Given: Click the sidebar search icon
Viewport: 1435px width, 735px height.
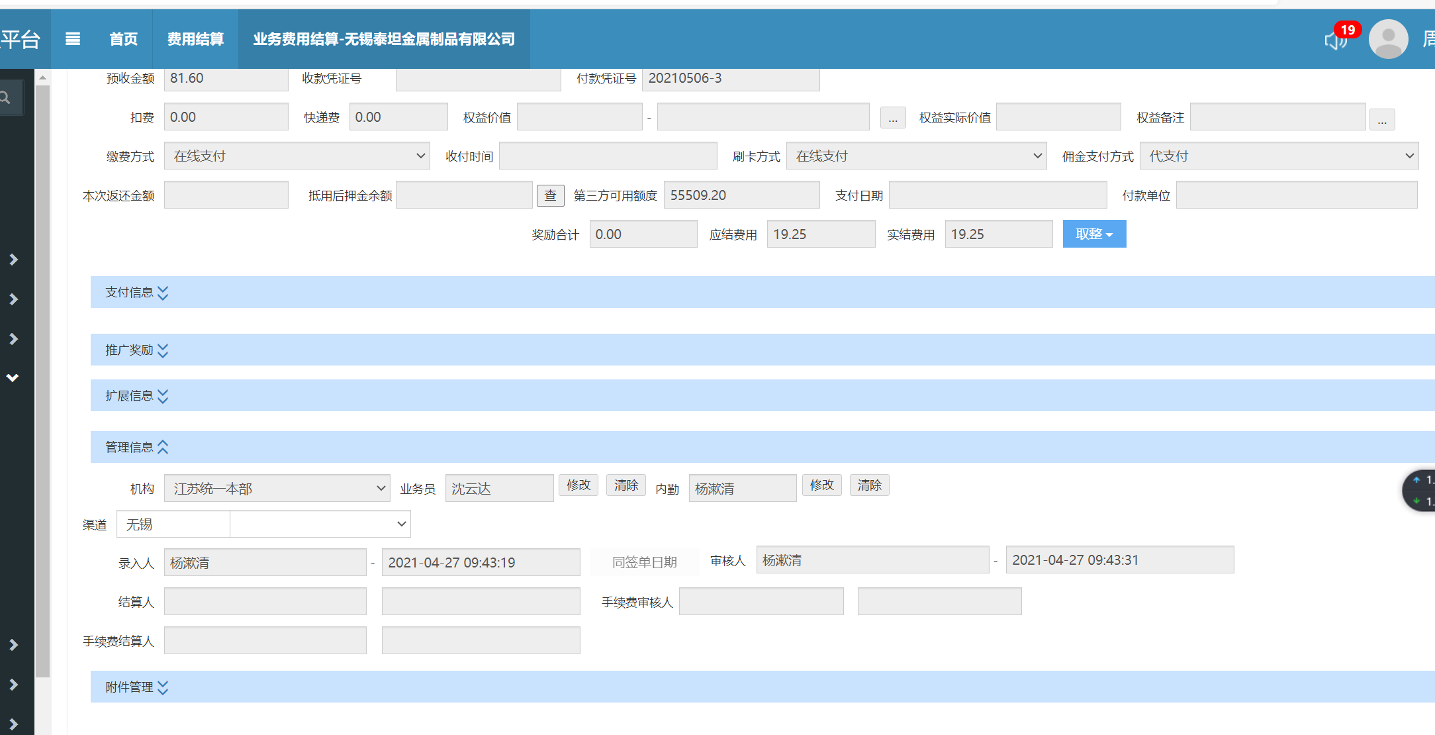Looking at the screenshot, I should coord(5,98).
